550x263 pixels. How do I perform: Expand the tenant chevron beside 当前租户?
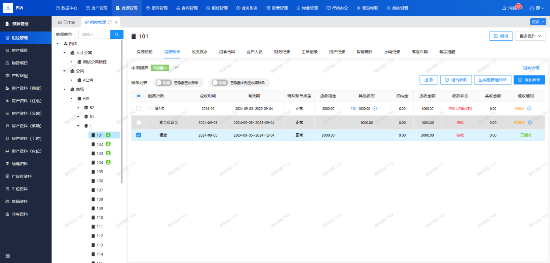[176, 68]
